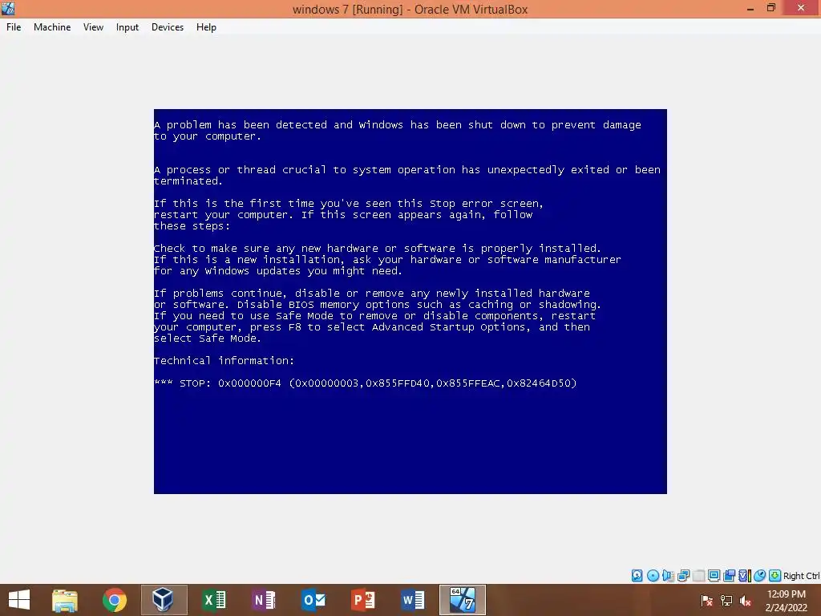Click the shared folders indicator icon
Screen dimensions: 821x616
click(729, 576)
